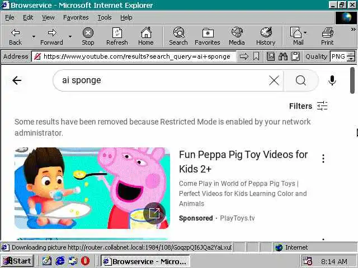358x268 pixels.
Task: Click the ad description 'Come Play in World'
Action: click(243, 194)
